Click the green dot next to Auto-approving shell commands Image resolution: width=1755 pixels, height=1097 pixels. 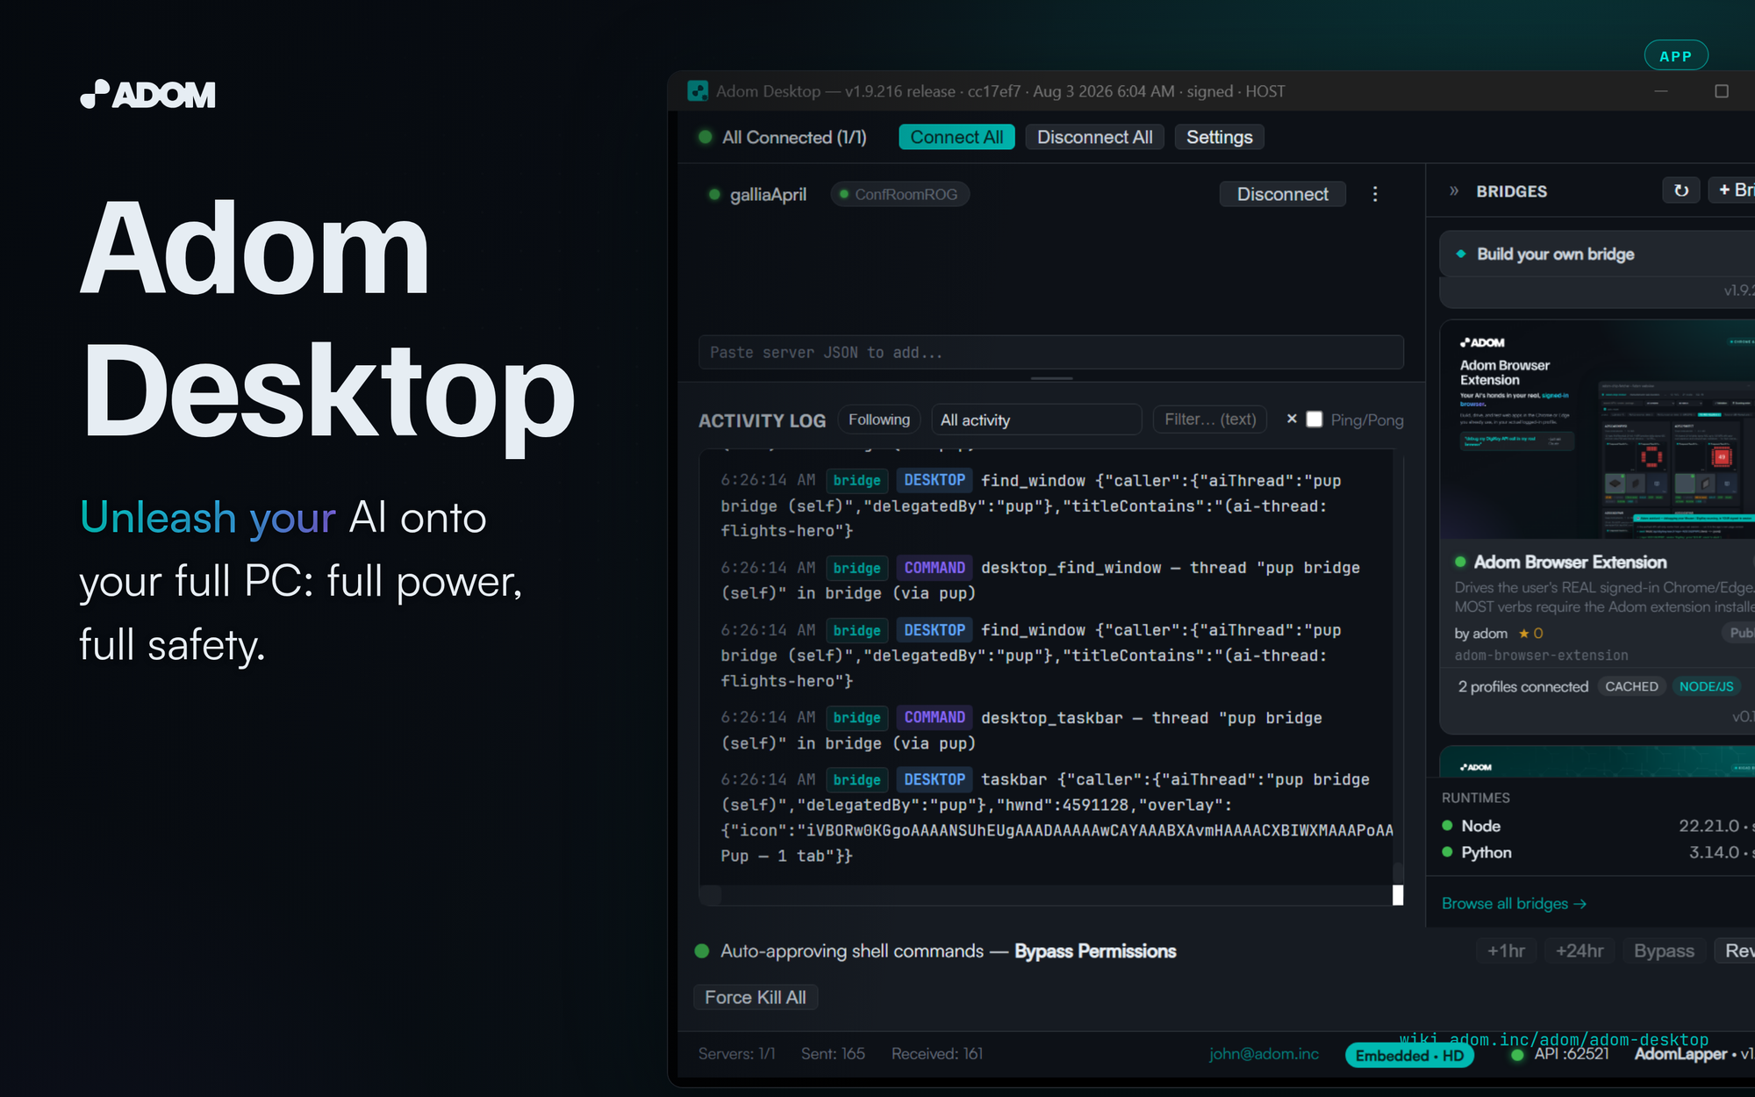point(702,951)
